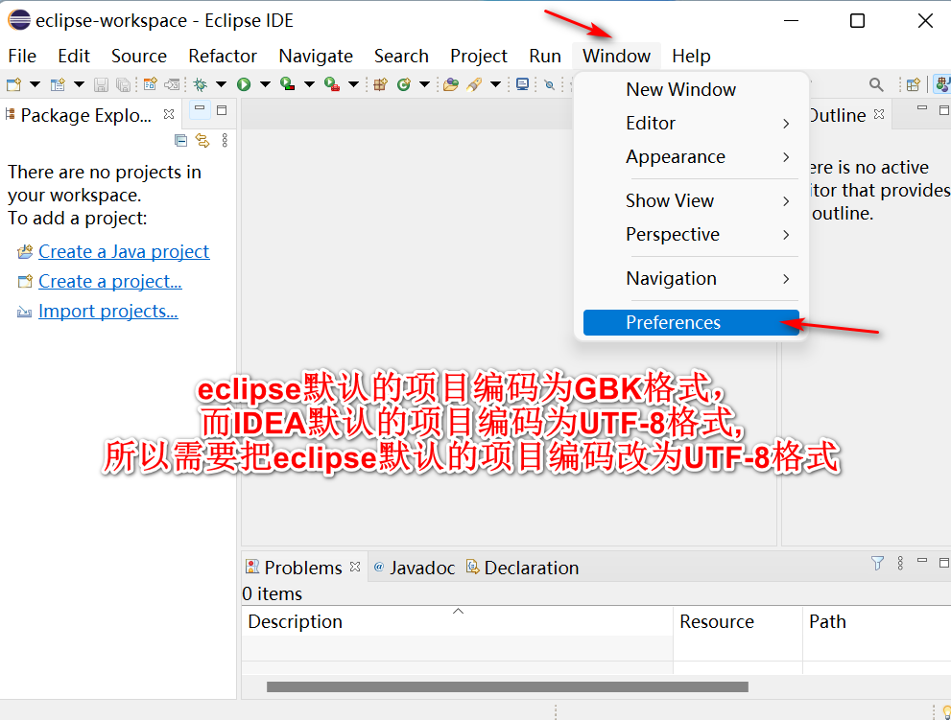
Task: Expand the Run dropdown arrow
Action: (x=265, y=84)
